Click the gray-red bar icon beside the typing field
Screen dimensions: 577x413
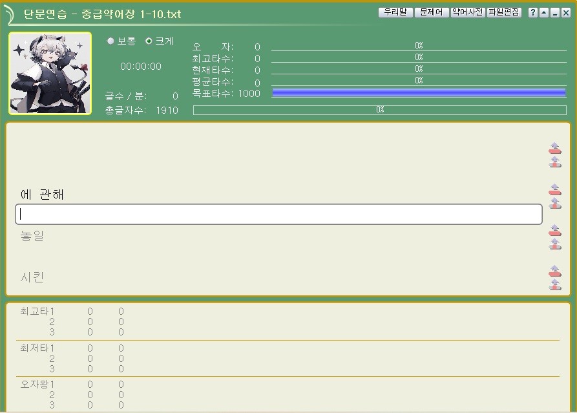click(555, 204)
